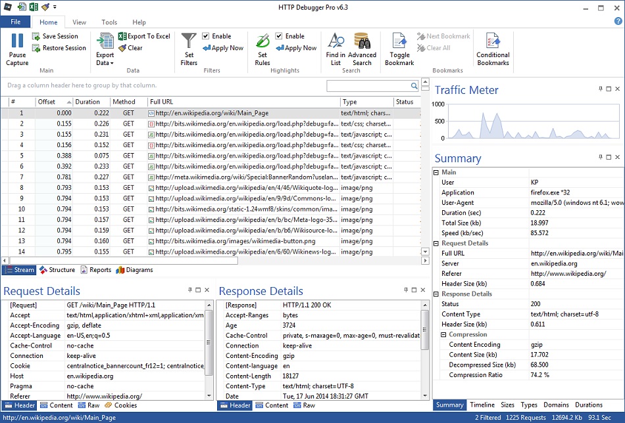Open quick access toolbar customize dropdown
625x423 pixels.
point(55,7)
